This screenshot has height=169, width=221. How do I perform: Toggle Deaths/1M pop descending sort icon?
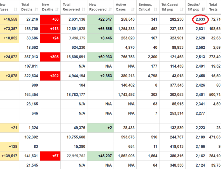point(203,9)
